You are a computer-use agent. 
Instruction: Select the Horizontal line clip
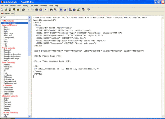(x=9, y=79)
